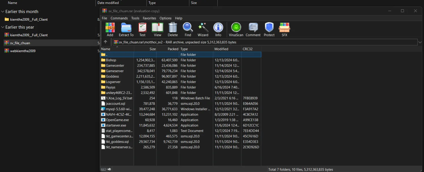Image resolution: width=424 pixels, height=172 pixels.
Task: Show archive Info
Action: 218,29
